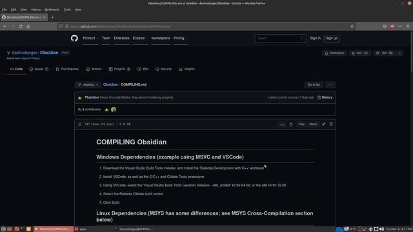The image size is (413, 232).
Task: Launch the orange Firefox taskbar launcher
Action: click(28, 229)
